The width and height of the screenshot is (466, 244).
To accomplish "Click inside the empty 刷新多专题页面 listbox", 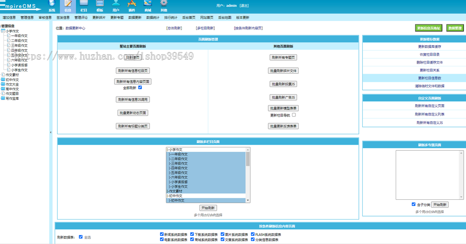I will (429, 175).
